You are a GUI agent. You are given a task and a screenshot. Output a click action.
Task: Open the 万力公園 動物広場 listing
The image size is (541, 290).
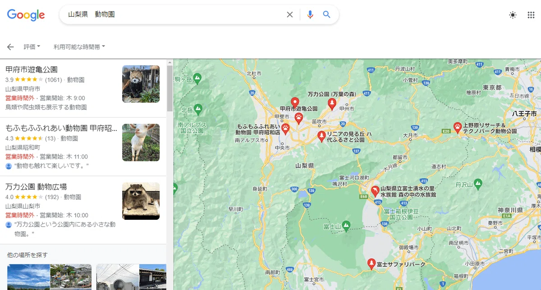tap(36, 186)
